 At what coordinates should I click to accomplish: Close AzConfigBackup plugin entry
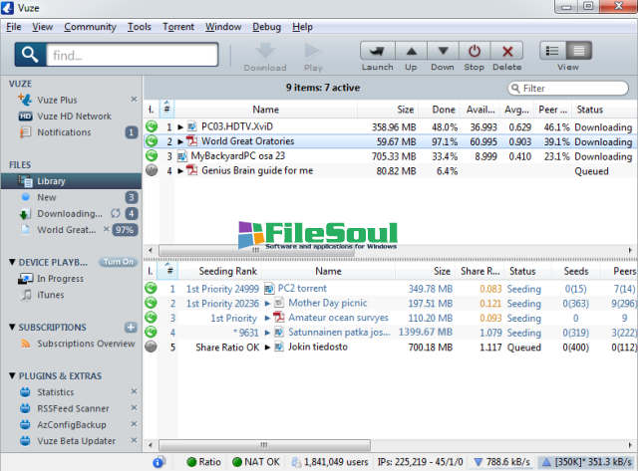[134, 424]
